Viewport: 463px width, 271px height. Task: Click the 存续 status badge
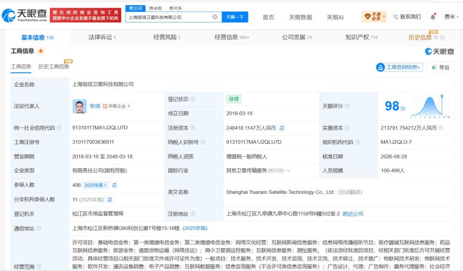pos(234,99)
